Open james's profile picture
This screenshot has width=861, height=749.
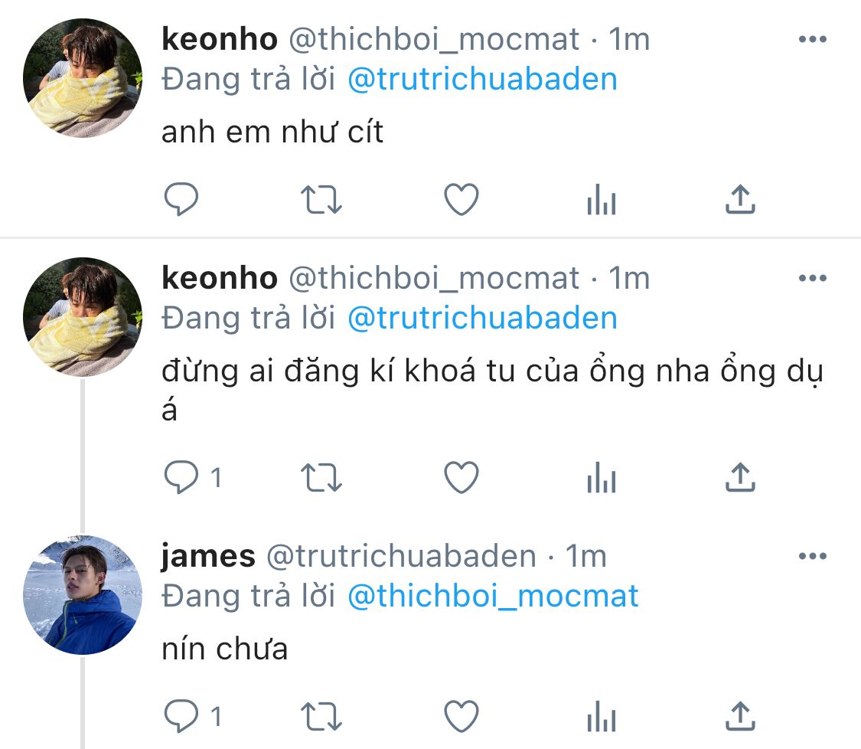tap(83, 595)
